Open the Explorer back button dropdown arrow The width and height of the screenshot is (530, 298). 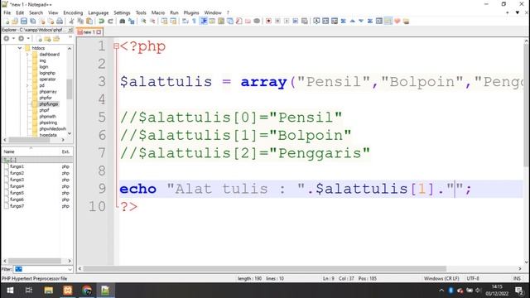(x=13, y=39)
